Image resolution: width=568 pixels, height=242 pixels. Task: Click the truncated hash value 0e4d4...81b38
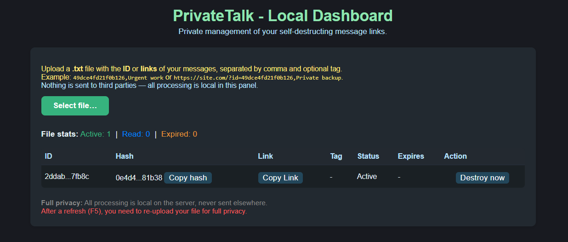(139, 178)
